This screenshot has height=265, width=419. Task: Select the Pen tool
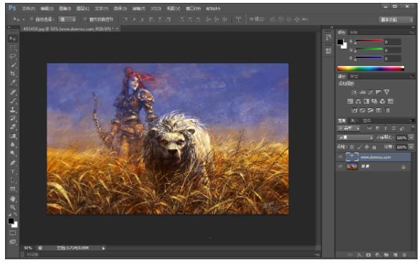coord(13,163)
